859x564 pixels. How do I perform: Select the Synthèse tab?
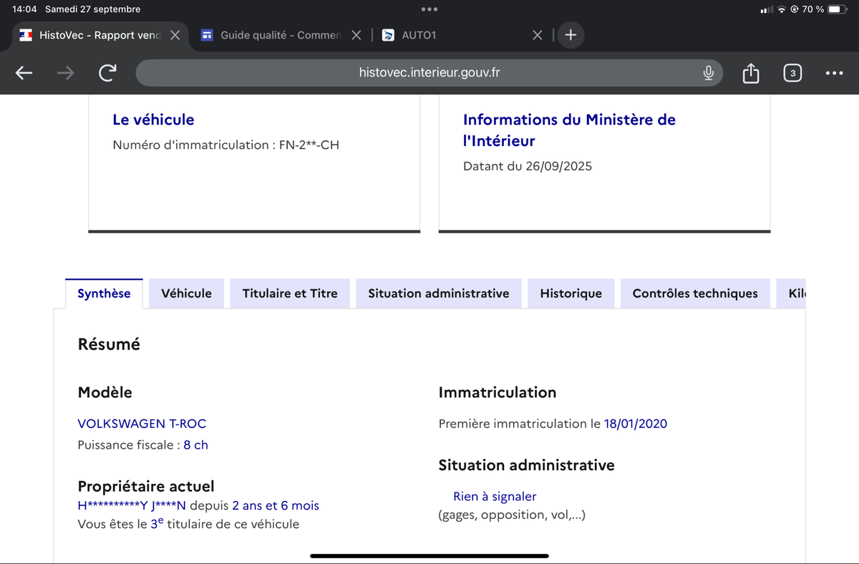(104, 293)
